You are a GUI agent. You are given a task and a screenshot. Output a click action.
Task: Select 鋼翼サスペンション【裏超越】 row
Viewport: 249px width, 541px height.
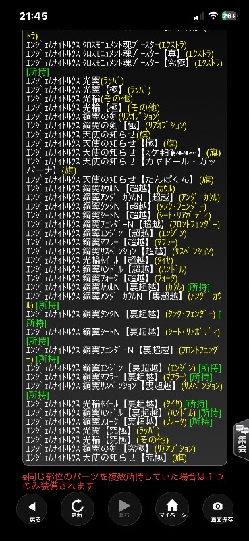124,390
